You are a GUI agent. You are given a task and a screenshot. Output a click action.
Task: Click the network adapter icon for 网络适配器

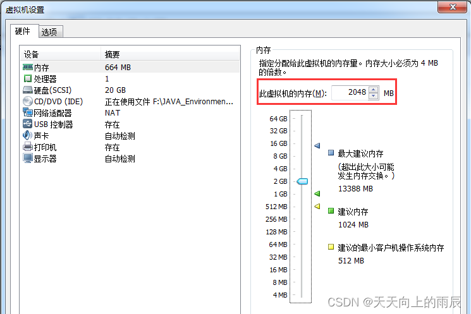click(28, 112)
